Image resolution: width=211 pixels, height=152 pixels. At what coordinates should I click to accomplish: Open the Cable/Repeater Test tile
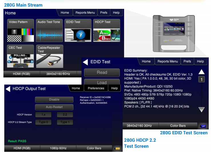point(49,56)
